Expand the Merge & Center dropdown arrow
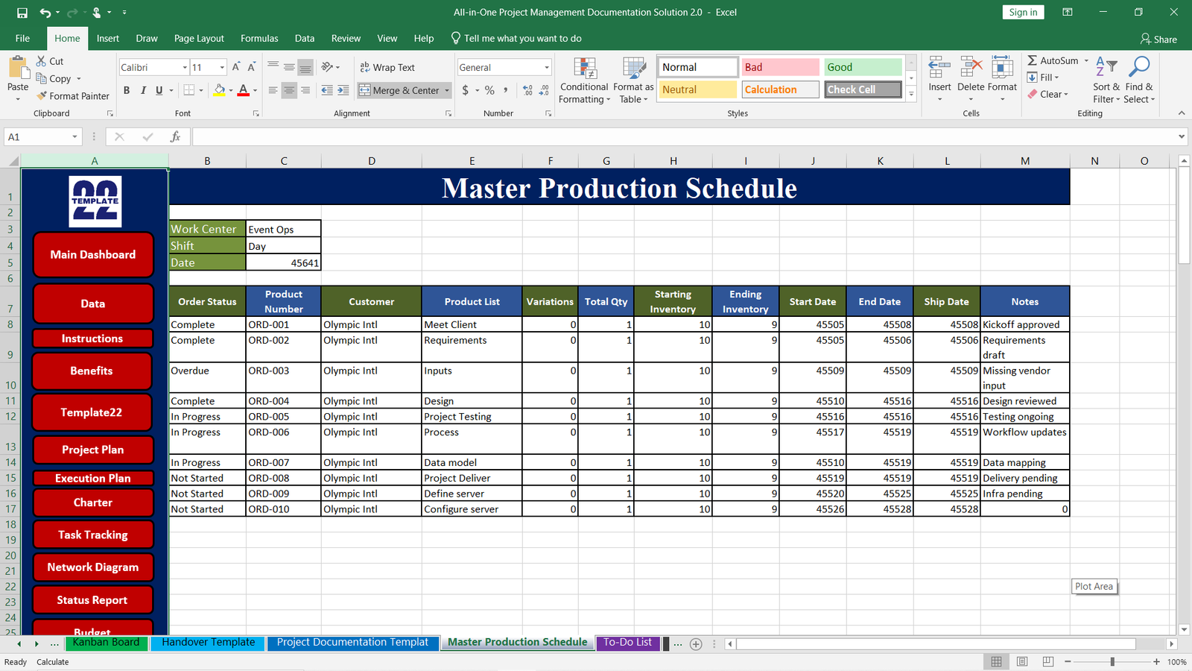This screenshot has height=671, width=1192. point(447,90)
